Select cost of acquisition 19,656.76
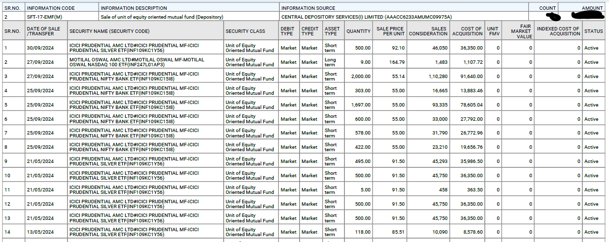 472,147
